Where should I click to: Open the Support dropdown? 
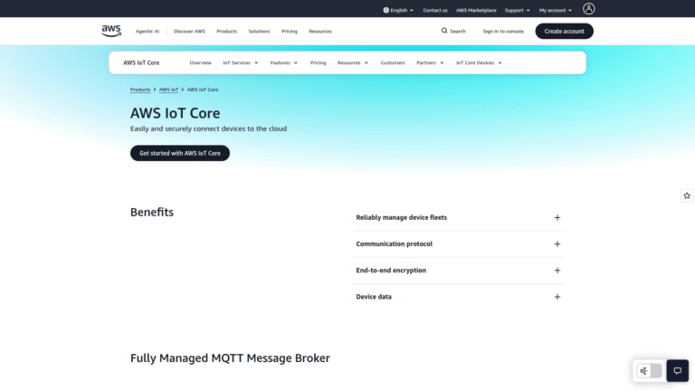(518, 10)
